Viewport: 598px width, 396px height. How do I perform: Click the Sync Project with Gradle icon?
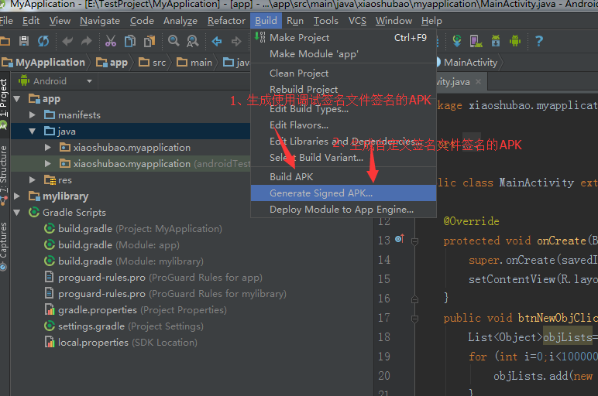tap(456, 40)
